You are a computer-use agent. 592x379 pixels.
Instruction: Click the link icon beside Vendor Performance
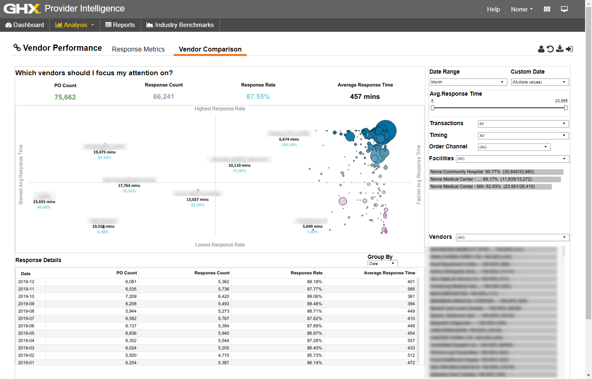[17, 47]
